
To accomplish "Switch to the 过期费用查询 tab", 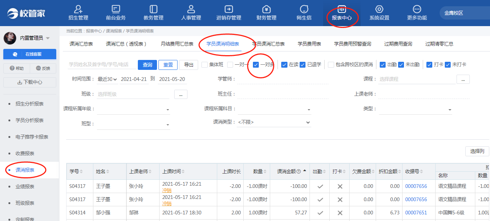I will [398, 44].
